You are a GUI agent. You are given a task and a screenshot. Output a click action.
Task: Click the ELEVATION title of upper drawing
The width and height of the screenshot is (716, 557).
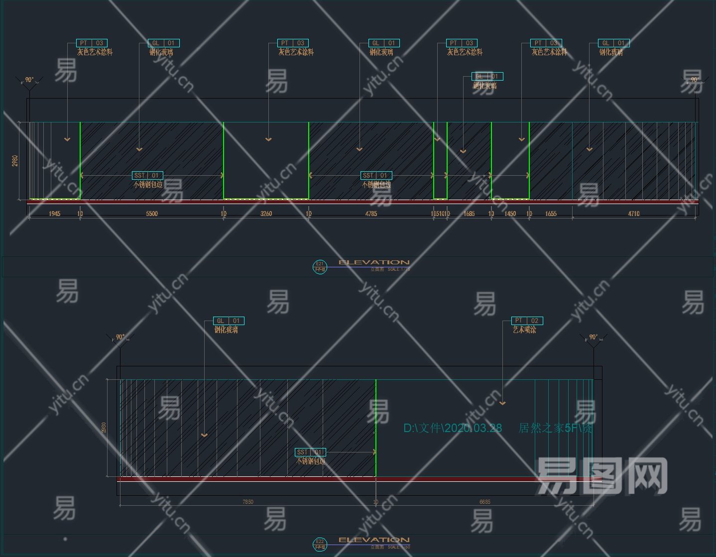point(374,262)
